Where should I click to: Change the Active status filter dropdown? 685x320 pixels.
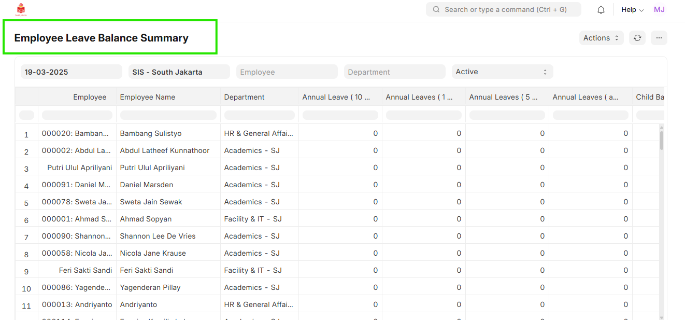(x=502, y=72)
